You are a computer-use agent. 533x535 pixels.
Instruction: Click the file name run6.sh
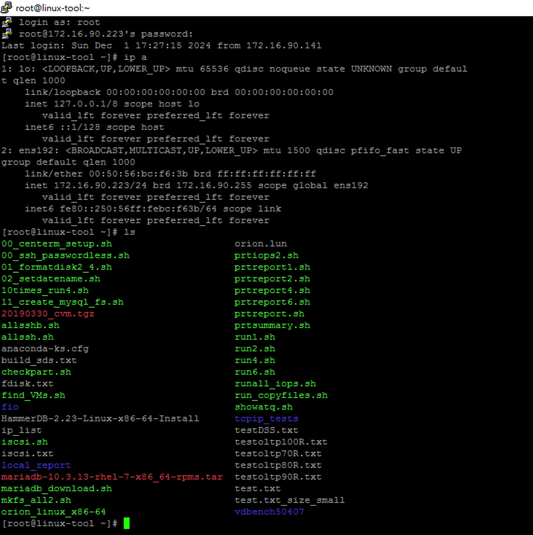pyautogui.click(x=255, y=372)
